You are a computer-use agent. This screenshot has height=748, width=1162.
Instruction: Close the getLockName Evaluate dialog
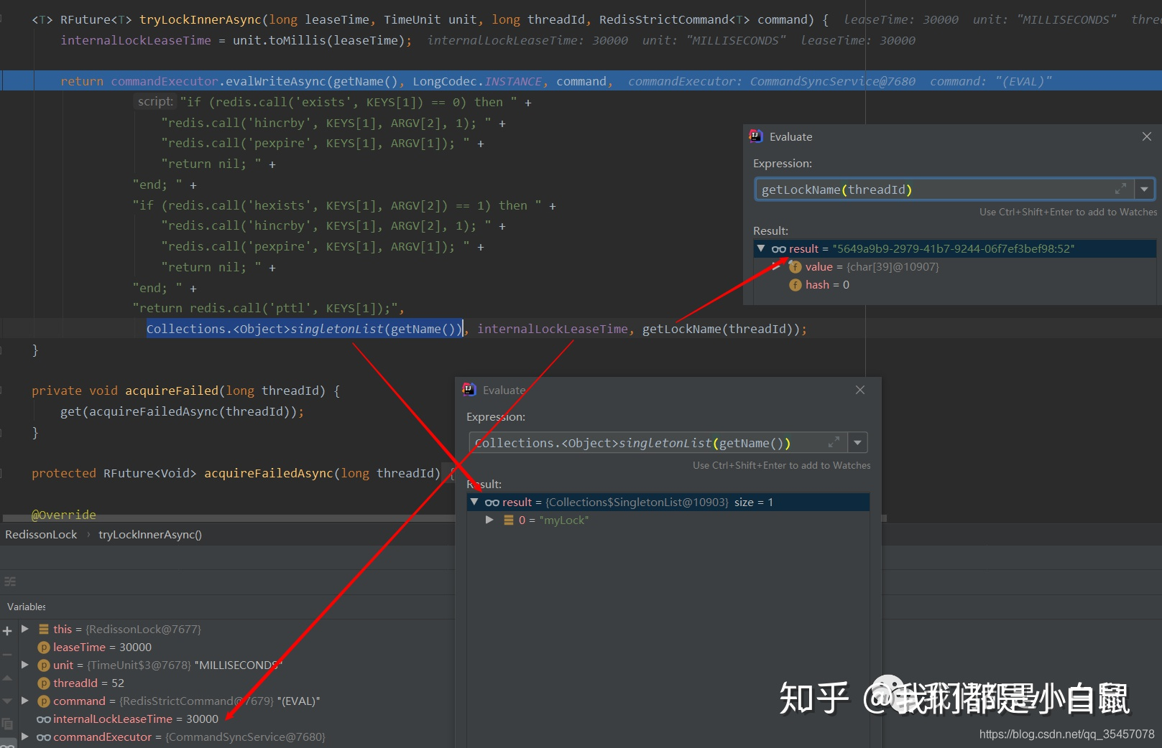point(1146,136)
